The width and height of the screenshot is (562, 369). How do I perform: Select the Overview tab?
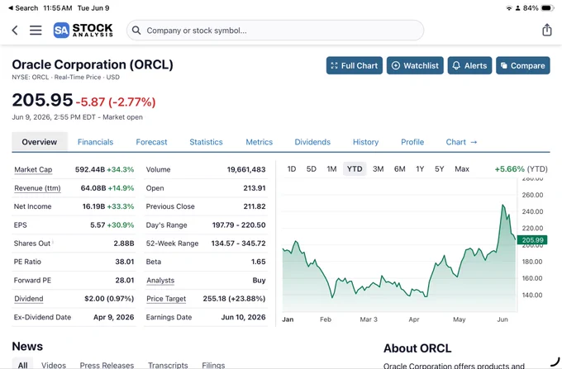click(40, 142)
